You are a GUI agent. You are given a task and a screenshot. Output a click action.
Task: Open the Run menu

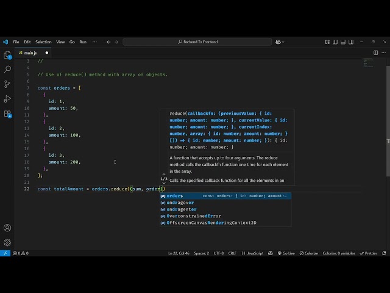[83, 42]
